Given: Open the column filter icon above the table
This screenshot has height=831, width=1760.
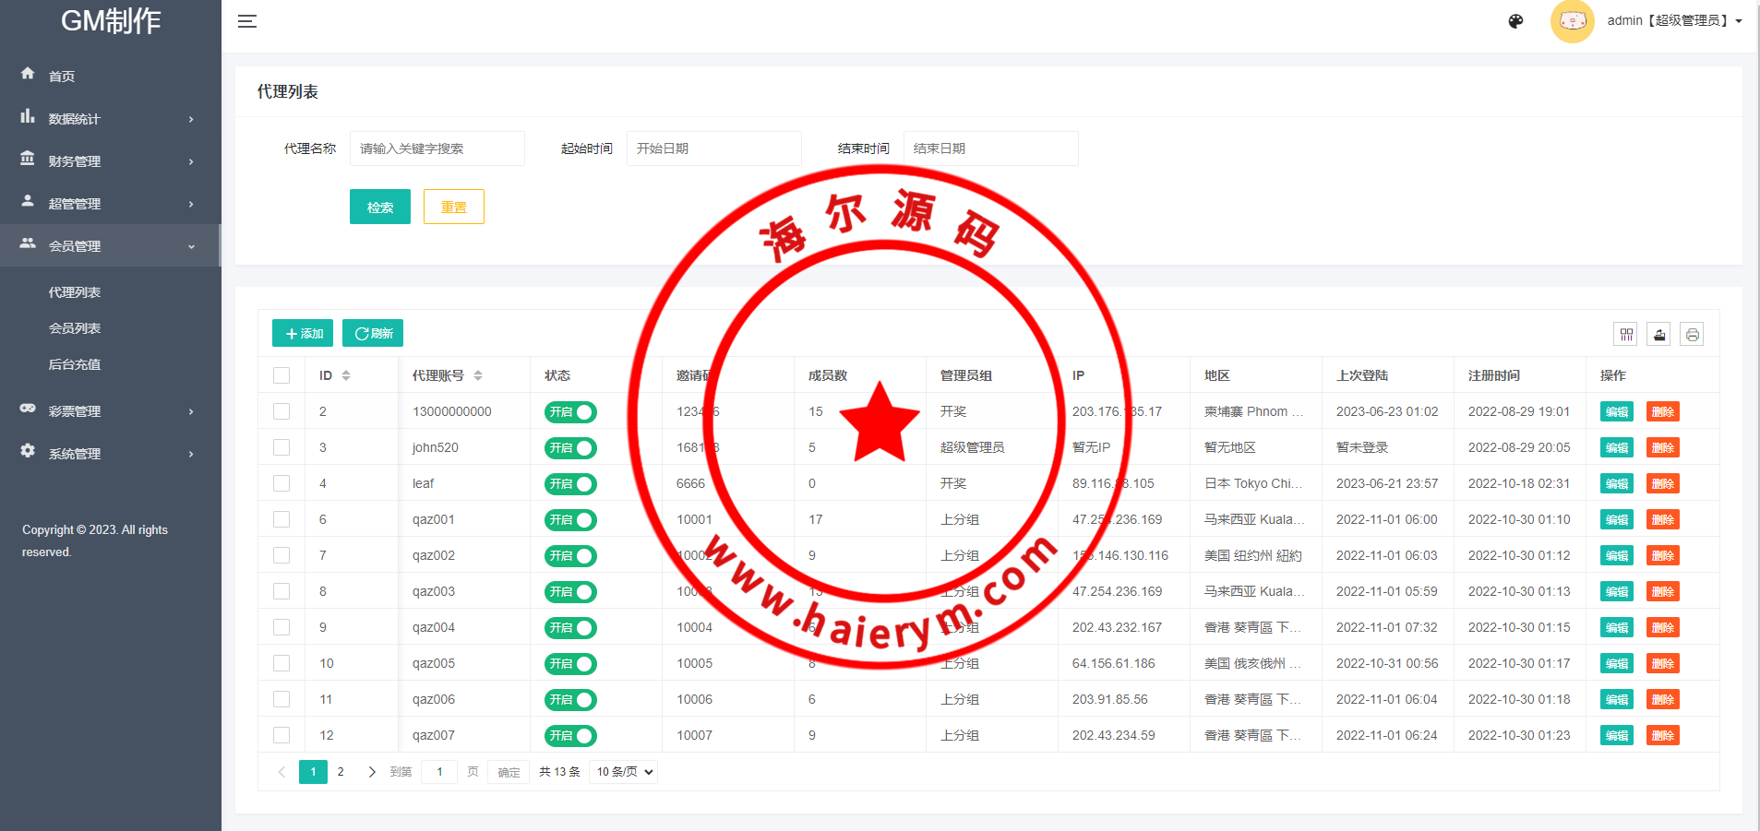Looking at the screenshot, I should [1626, 335].
